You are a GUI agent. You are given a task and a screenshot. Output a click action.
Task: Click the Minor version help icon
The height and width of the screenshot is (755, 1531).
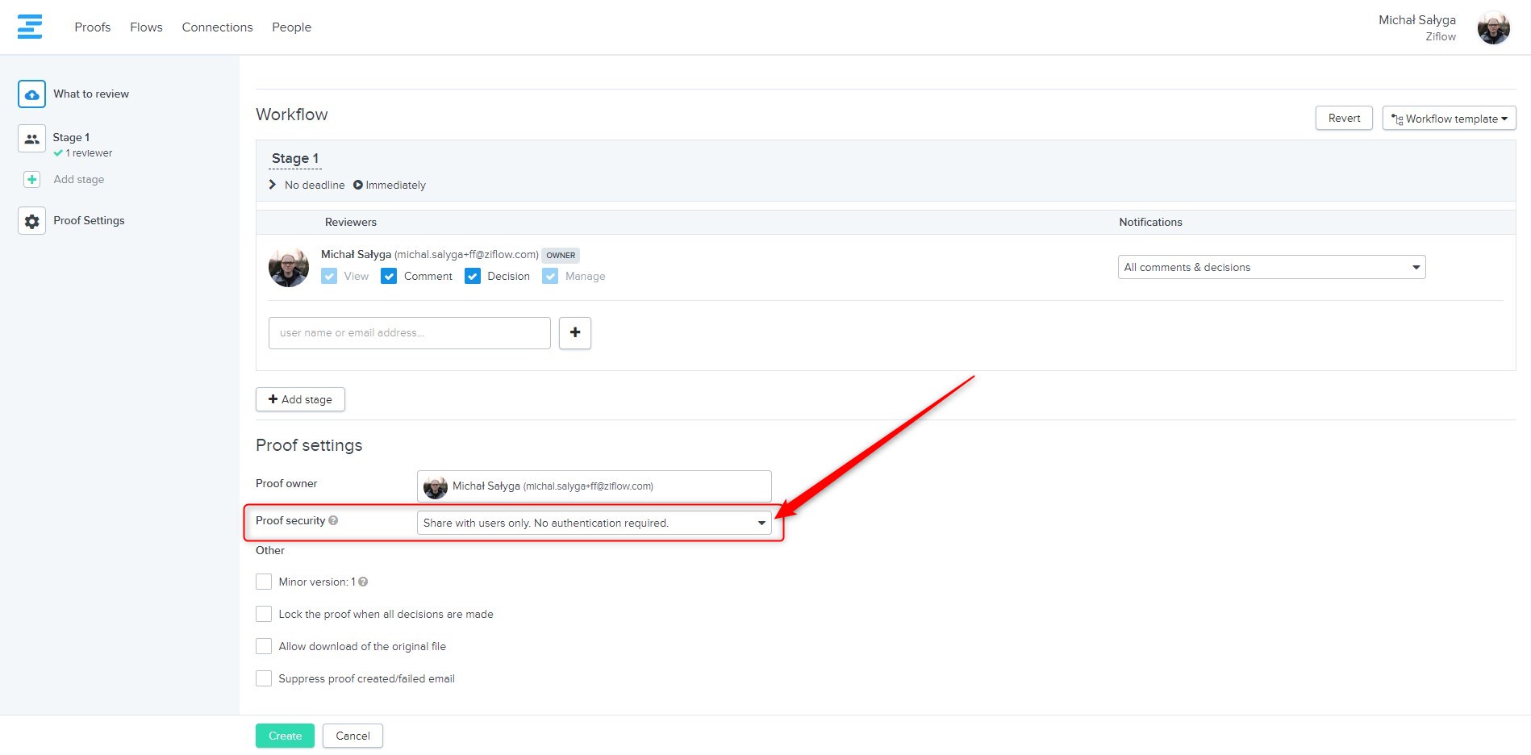363,582
